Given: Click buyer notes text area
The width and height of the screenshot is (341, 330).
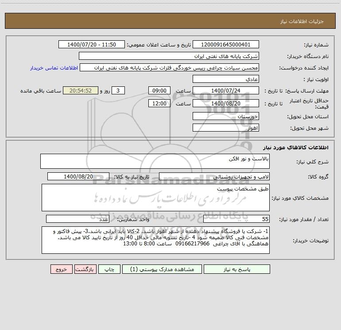Looking at the screenshot, I should pyautogui.click(x=155, y=240).
